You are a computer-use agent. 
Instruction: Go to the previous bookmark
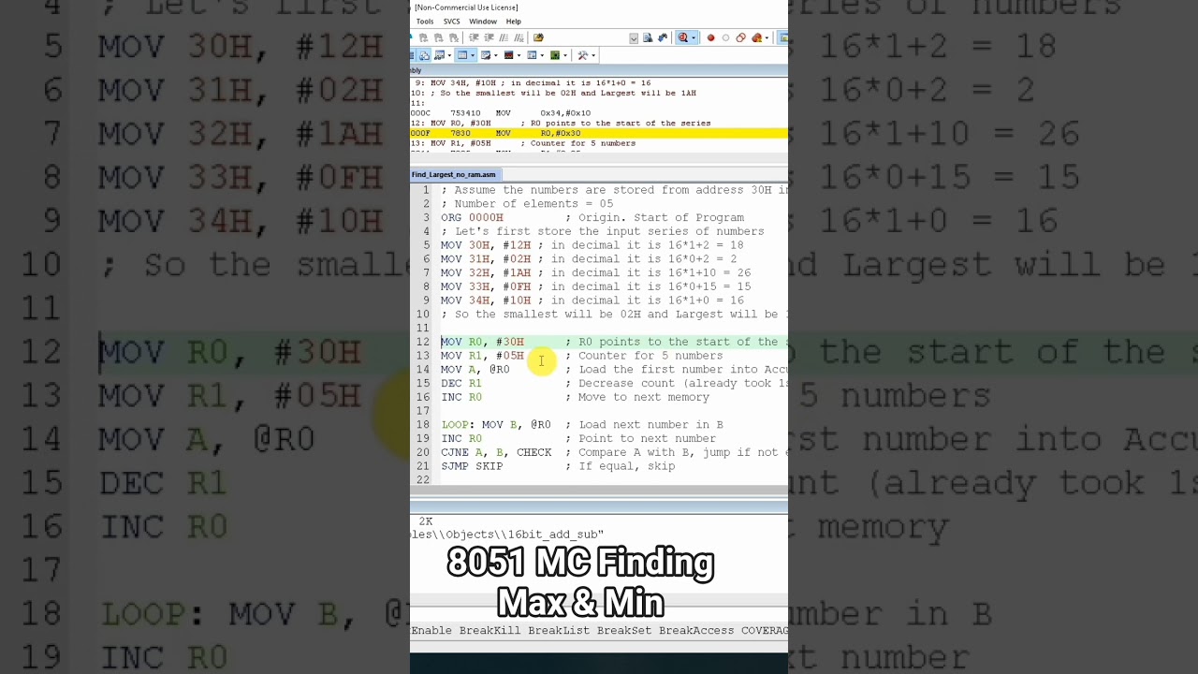coord(423,37)
